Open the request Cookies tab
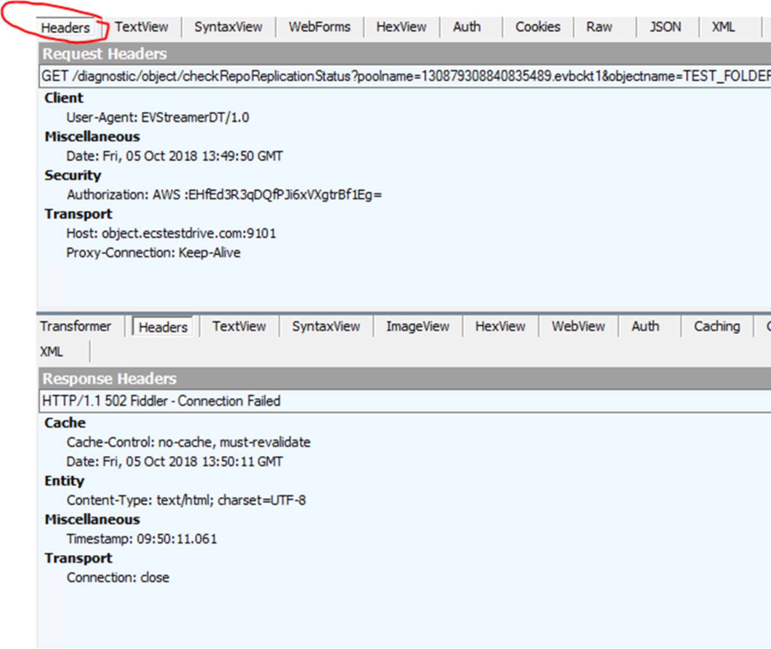This screenshot has width=771, height=649. [x=538, y=27]
